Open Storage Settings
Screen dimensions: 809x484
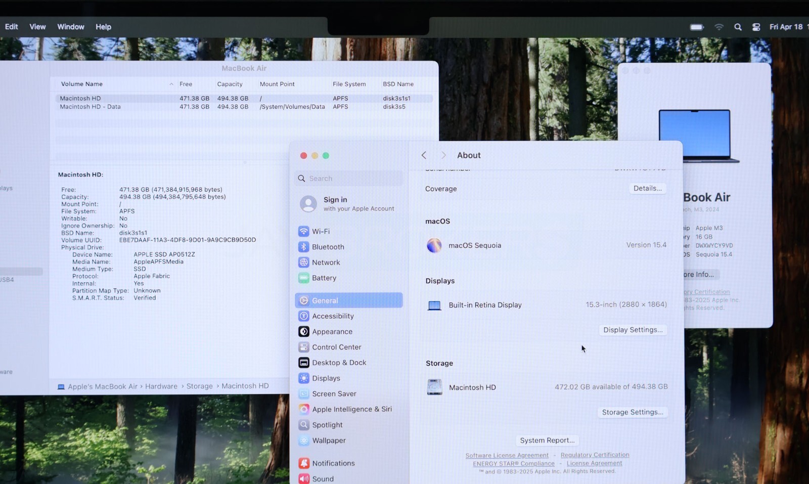[x=633, y=412]
